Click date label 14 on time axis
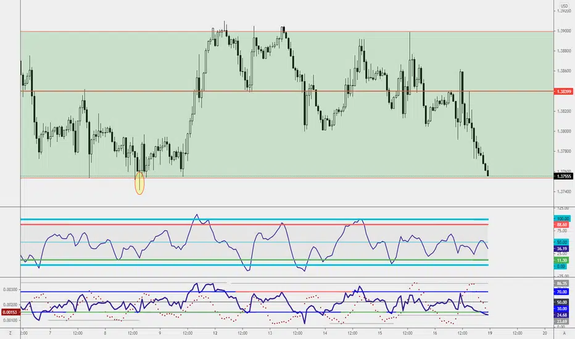 pos(325,333)
